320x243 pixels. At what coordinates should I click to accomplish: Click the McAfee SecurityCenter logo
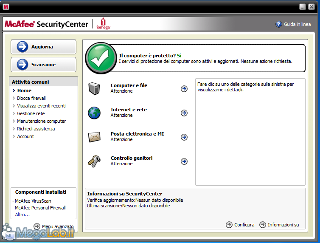(47, 24)
